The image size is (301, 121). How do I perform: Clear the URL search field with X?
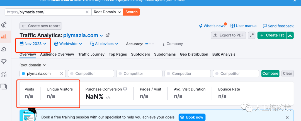coord(87,12)
